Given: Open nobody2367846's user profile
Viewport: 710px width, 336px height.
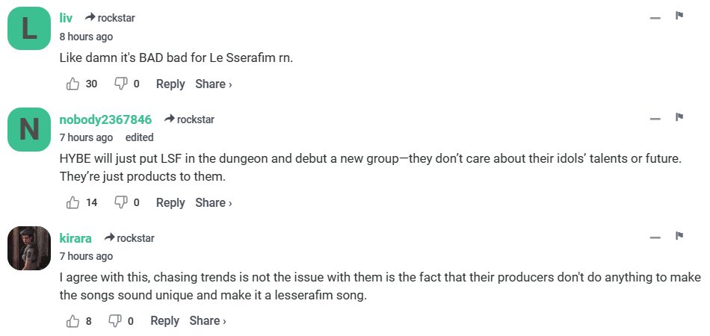Looking at the screenshot, I should (x=105, y=119).
